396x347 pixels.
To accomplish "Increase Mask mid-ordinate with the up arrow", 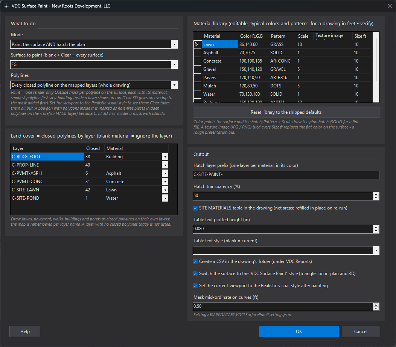I will (x=376, y=305).
